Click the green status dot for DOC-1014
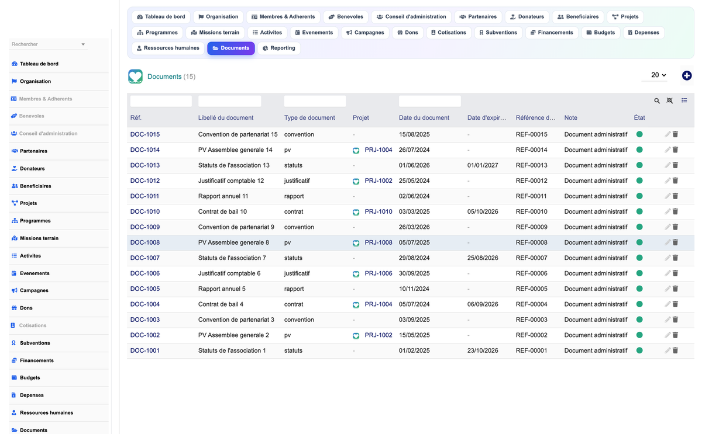The image size is (702, 434). [x=639, y=150]
